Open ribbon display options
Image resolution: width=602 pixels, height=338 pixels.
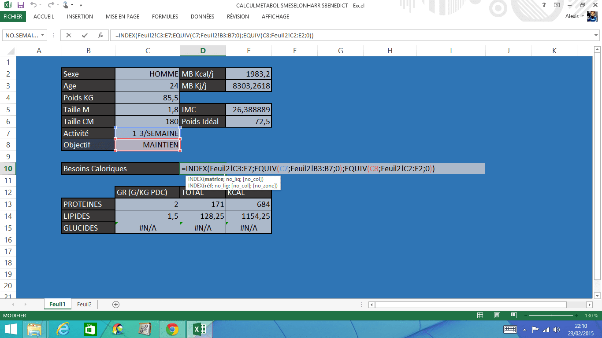(x=557, y=5)
